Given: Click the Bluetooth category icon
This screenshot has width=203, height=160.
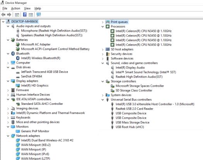Looking at the screenshot, I should click(13, 54).
